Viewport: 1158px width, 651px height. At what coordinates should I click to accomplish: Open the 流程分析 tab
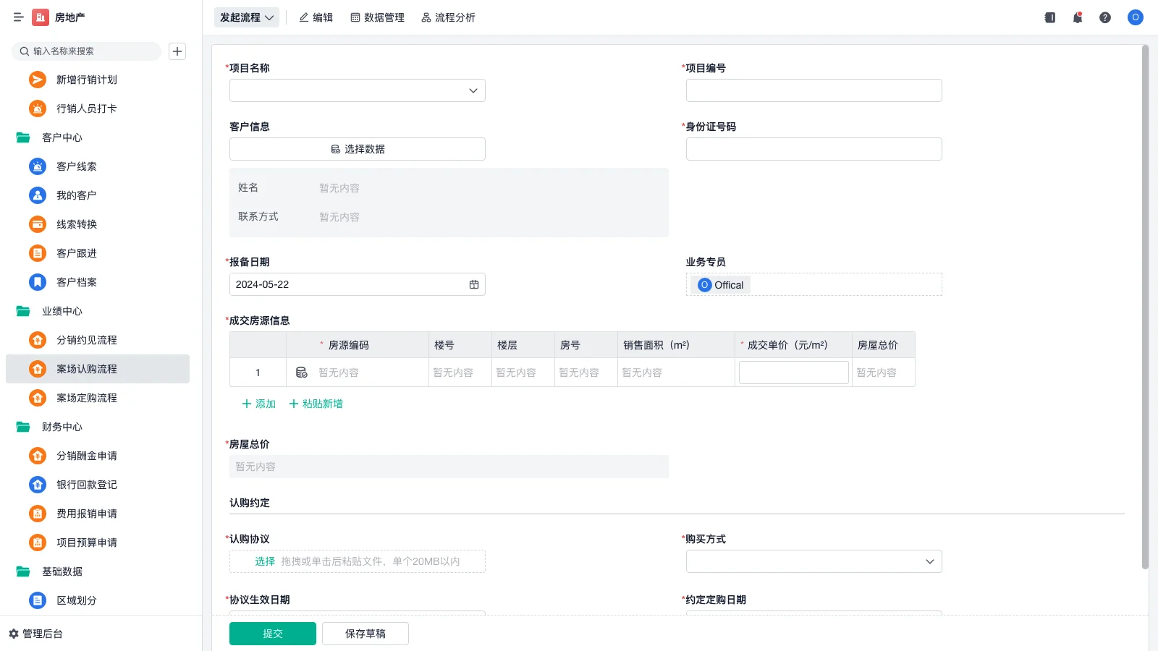(x=448, y=17)
